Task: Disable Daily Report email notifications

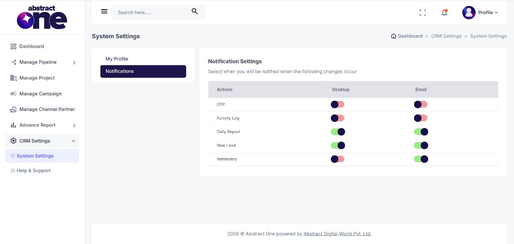Action: click(421, 132)
